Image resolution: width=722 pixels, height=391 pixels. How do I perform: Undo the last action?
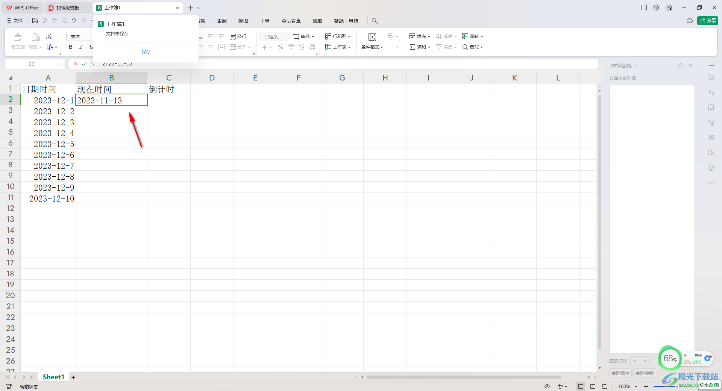[74, 21]
